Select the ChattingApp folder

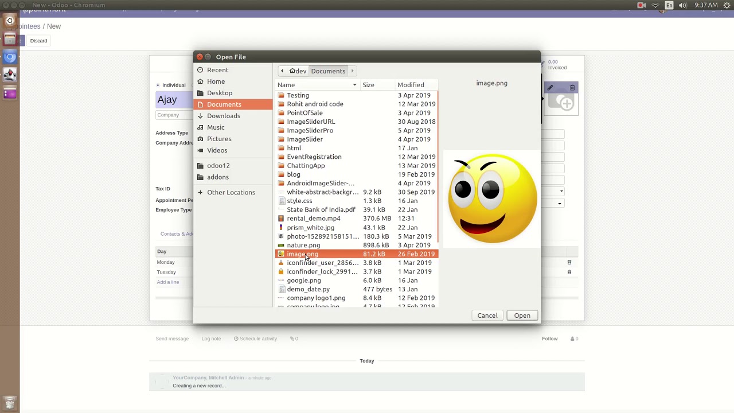pyautogui.click(x=356, y=166)
